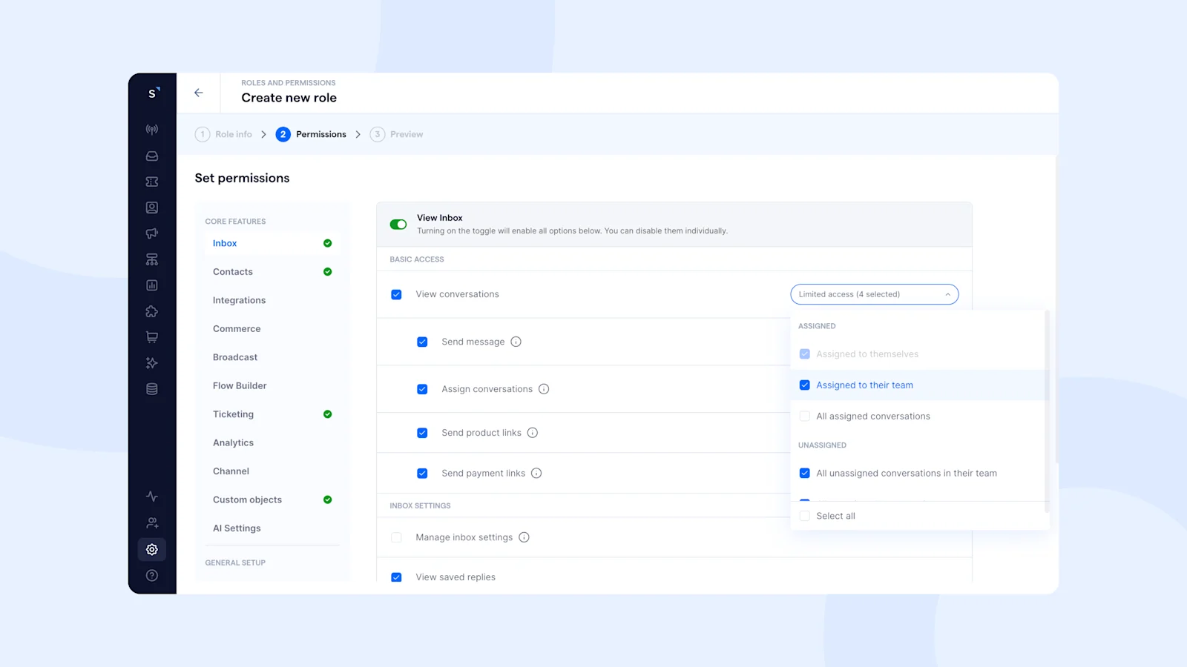Enable the Manage inbox settings checkbox
This screenshot has height=667, width=1187.
[396, 537]
